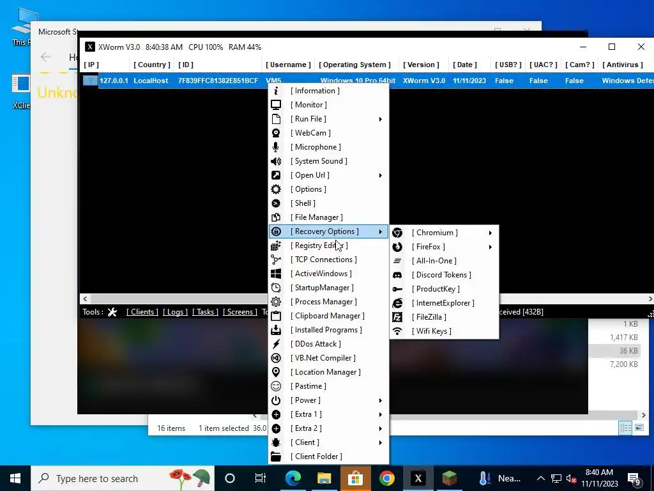Viewport: 654px width, 491px height.
Task: Click the ActiveWindows Windows-logo icon
Action: 276,274
